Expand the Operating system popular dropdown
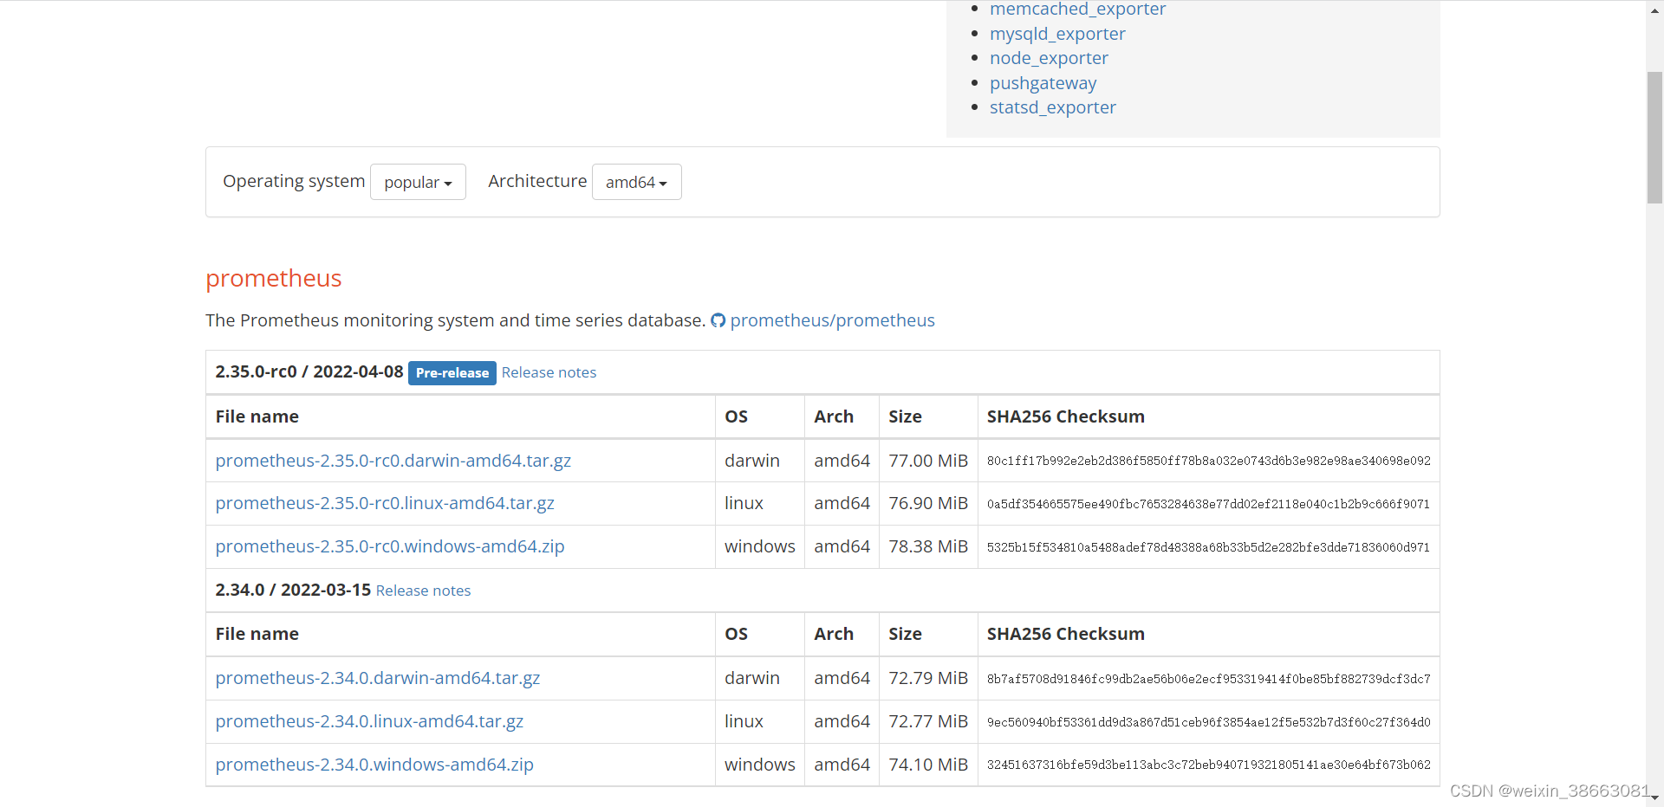 click(x=418, y=182)
